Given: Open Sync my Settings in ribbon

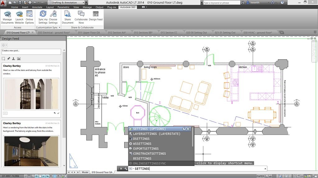Looking at the screenshot, I should [43, 14].
